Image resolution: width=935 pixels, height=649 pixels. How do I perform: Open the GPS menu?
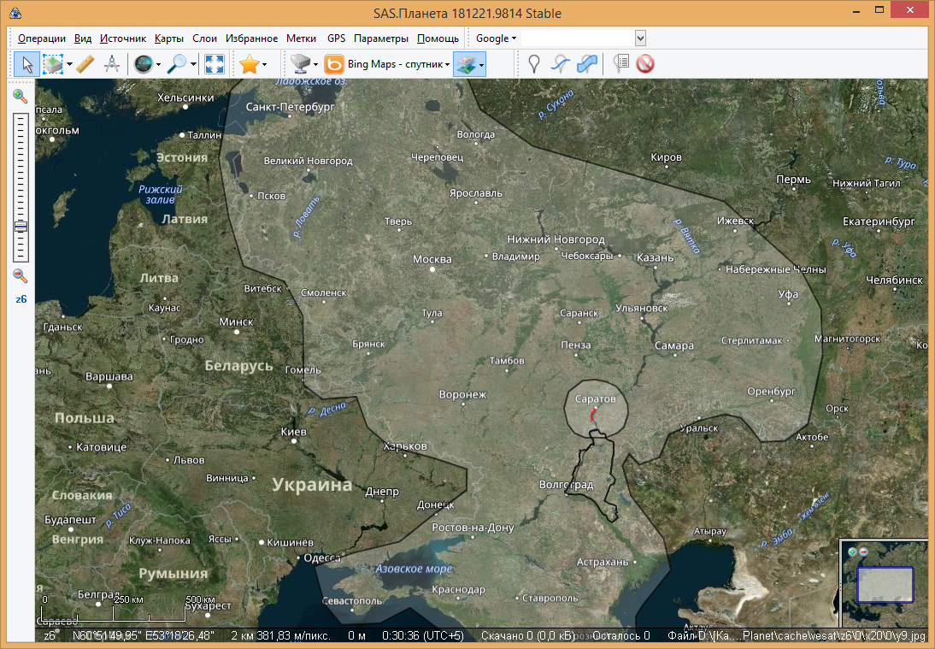tap(337, 38)
